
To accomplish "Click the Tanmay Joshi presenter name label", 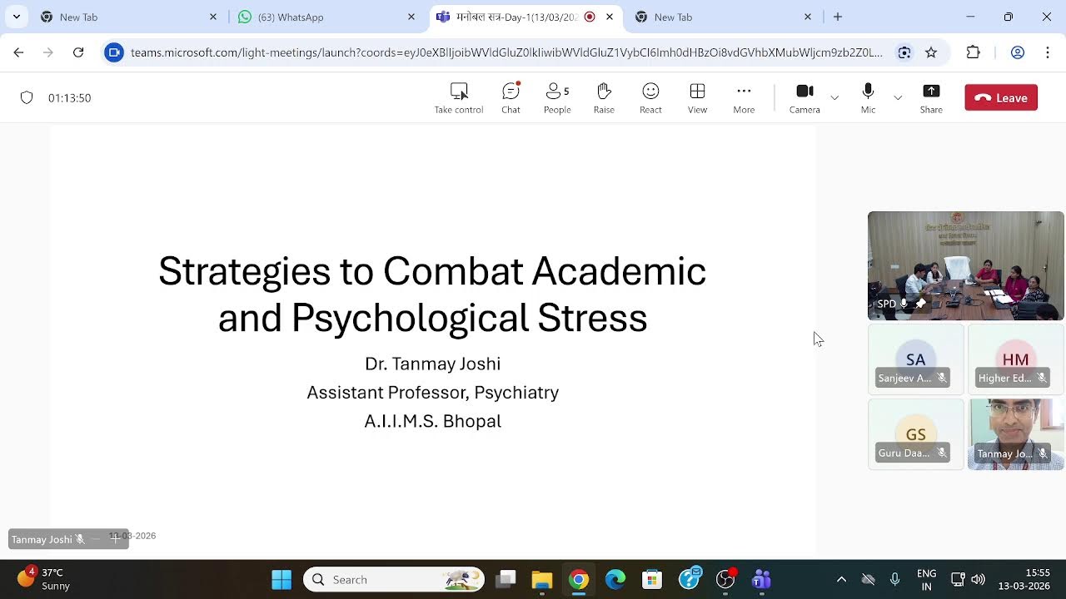I will click(42, 539).
